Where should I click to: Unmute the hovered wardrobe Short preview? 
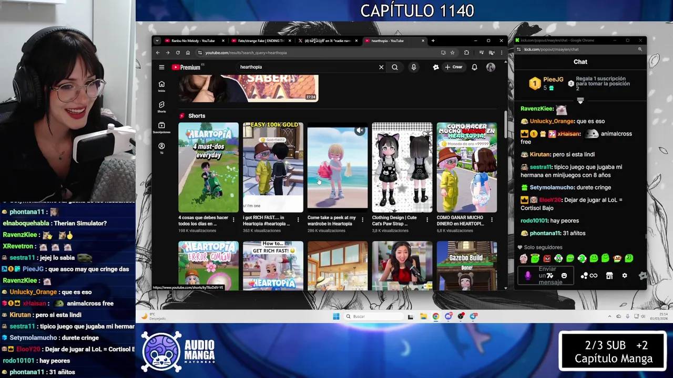click(x=360, y=130)
